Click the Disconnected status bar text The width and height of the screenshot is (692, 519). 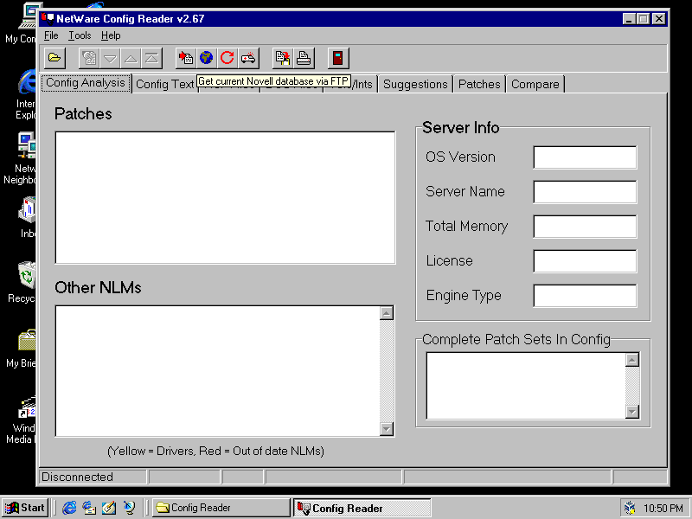pos(77,477)
